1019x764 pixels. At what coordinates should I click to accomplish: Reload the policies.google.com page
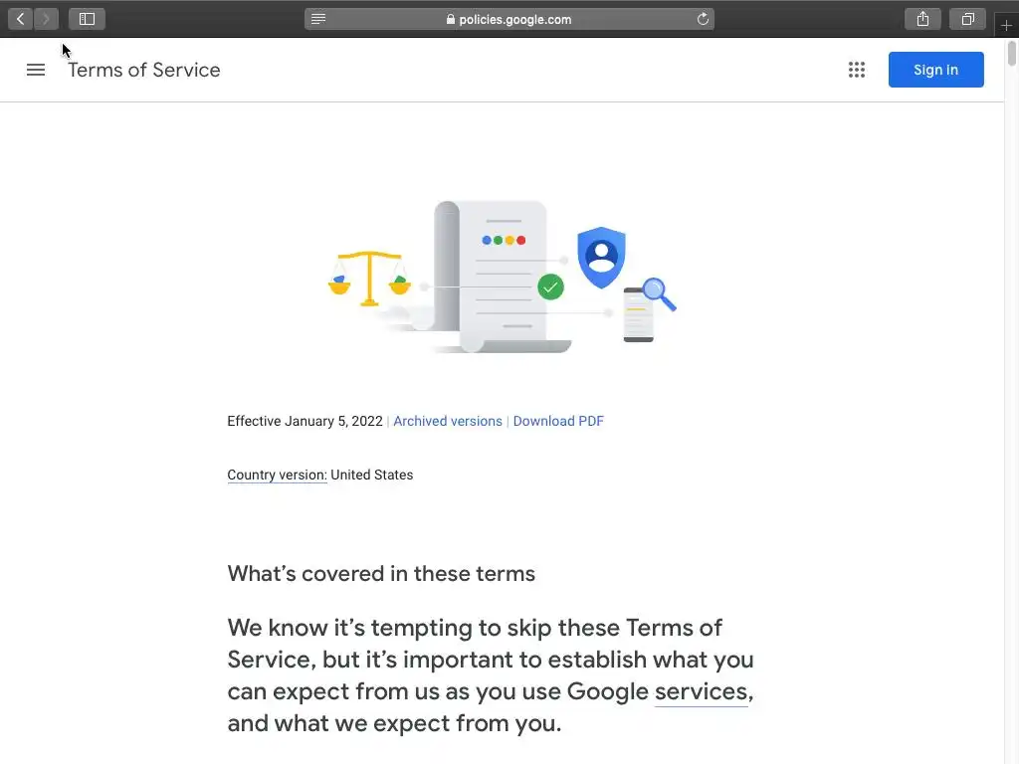pos(703,19)
